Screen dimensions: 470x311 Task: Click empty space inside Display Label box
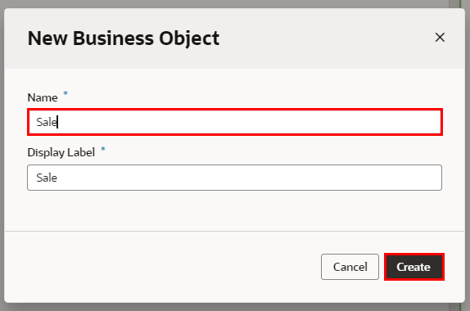(249, 178)
